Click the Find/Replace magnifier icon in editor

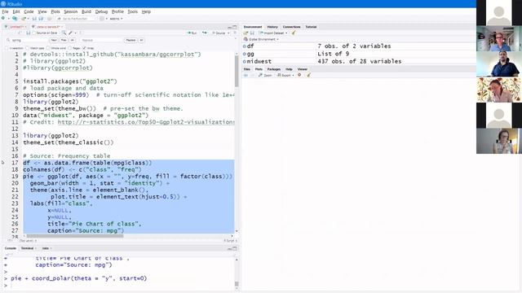(x=64, y=33)
